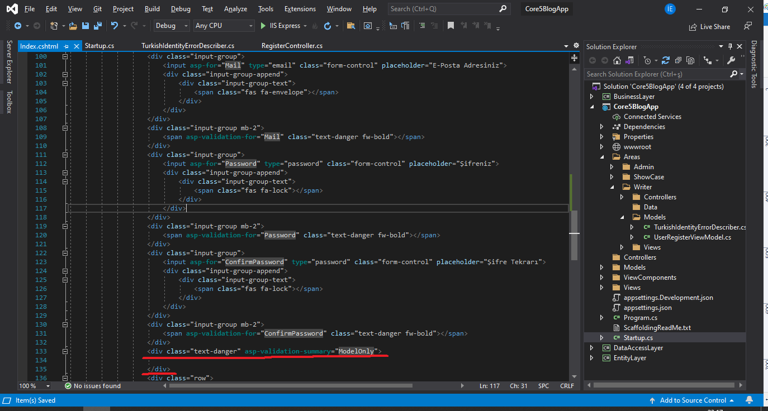
Task: Expand the Admin folder
Action: [x=613, y=167]
